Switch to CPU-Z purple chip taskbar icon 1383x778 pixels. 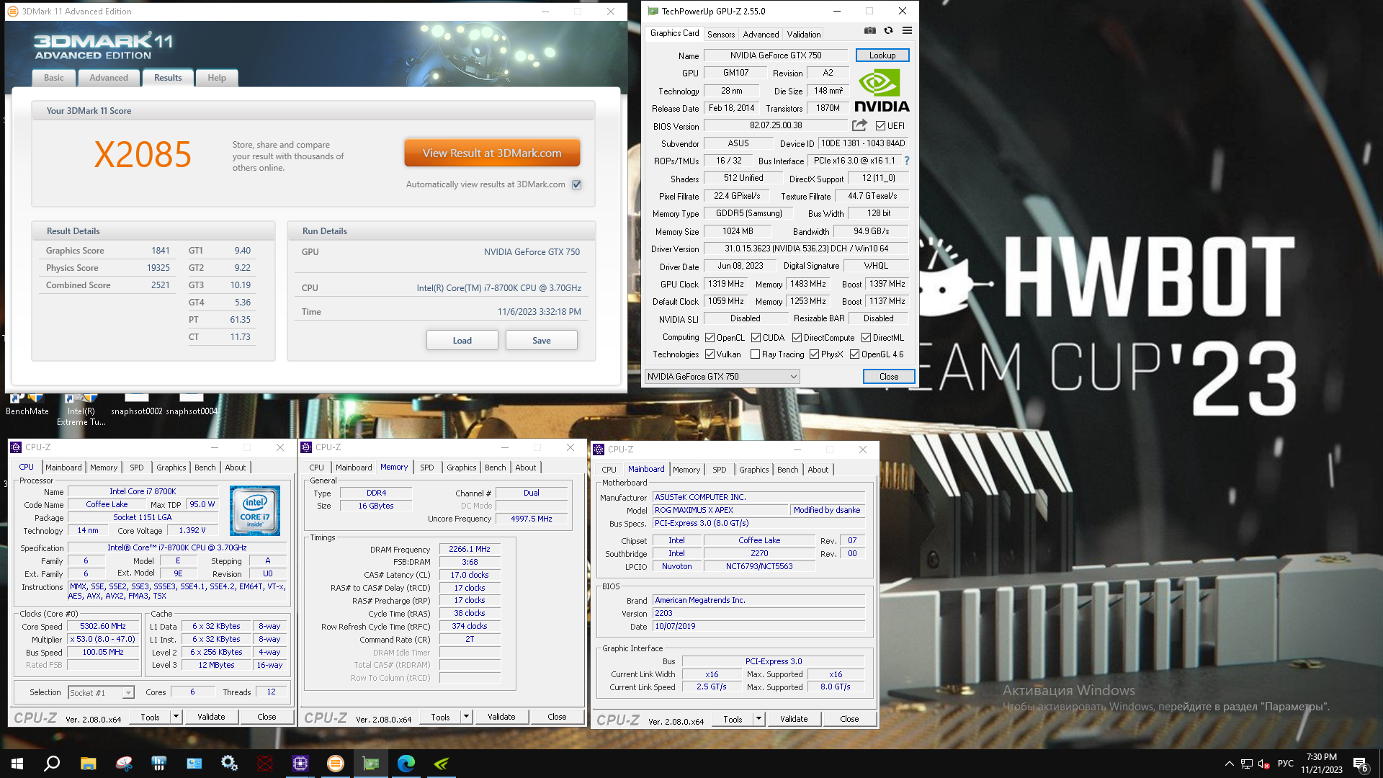point(300,764)
